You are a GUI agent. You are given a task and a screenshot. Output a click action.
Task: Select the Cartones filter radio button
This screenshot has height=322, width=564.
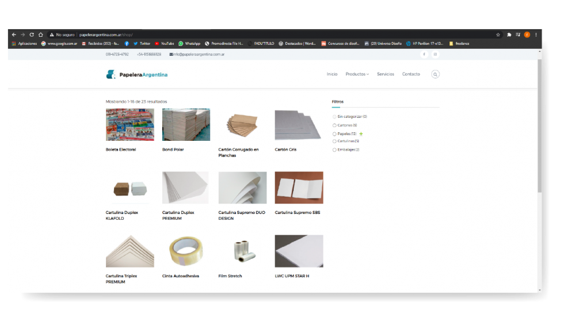tap(334, 125)
